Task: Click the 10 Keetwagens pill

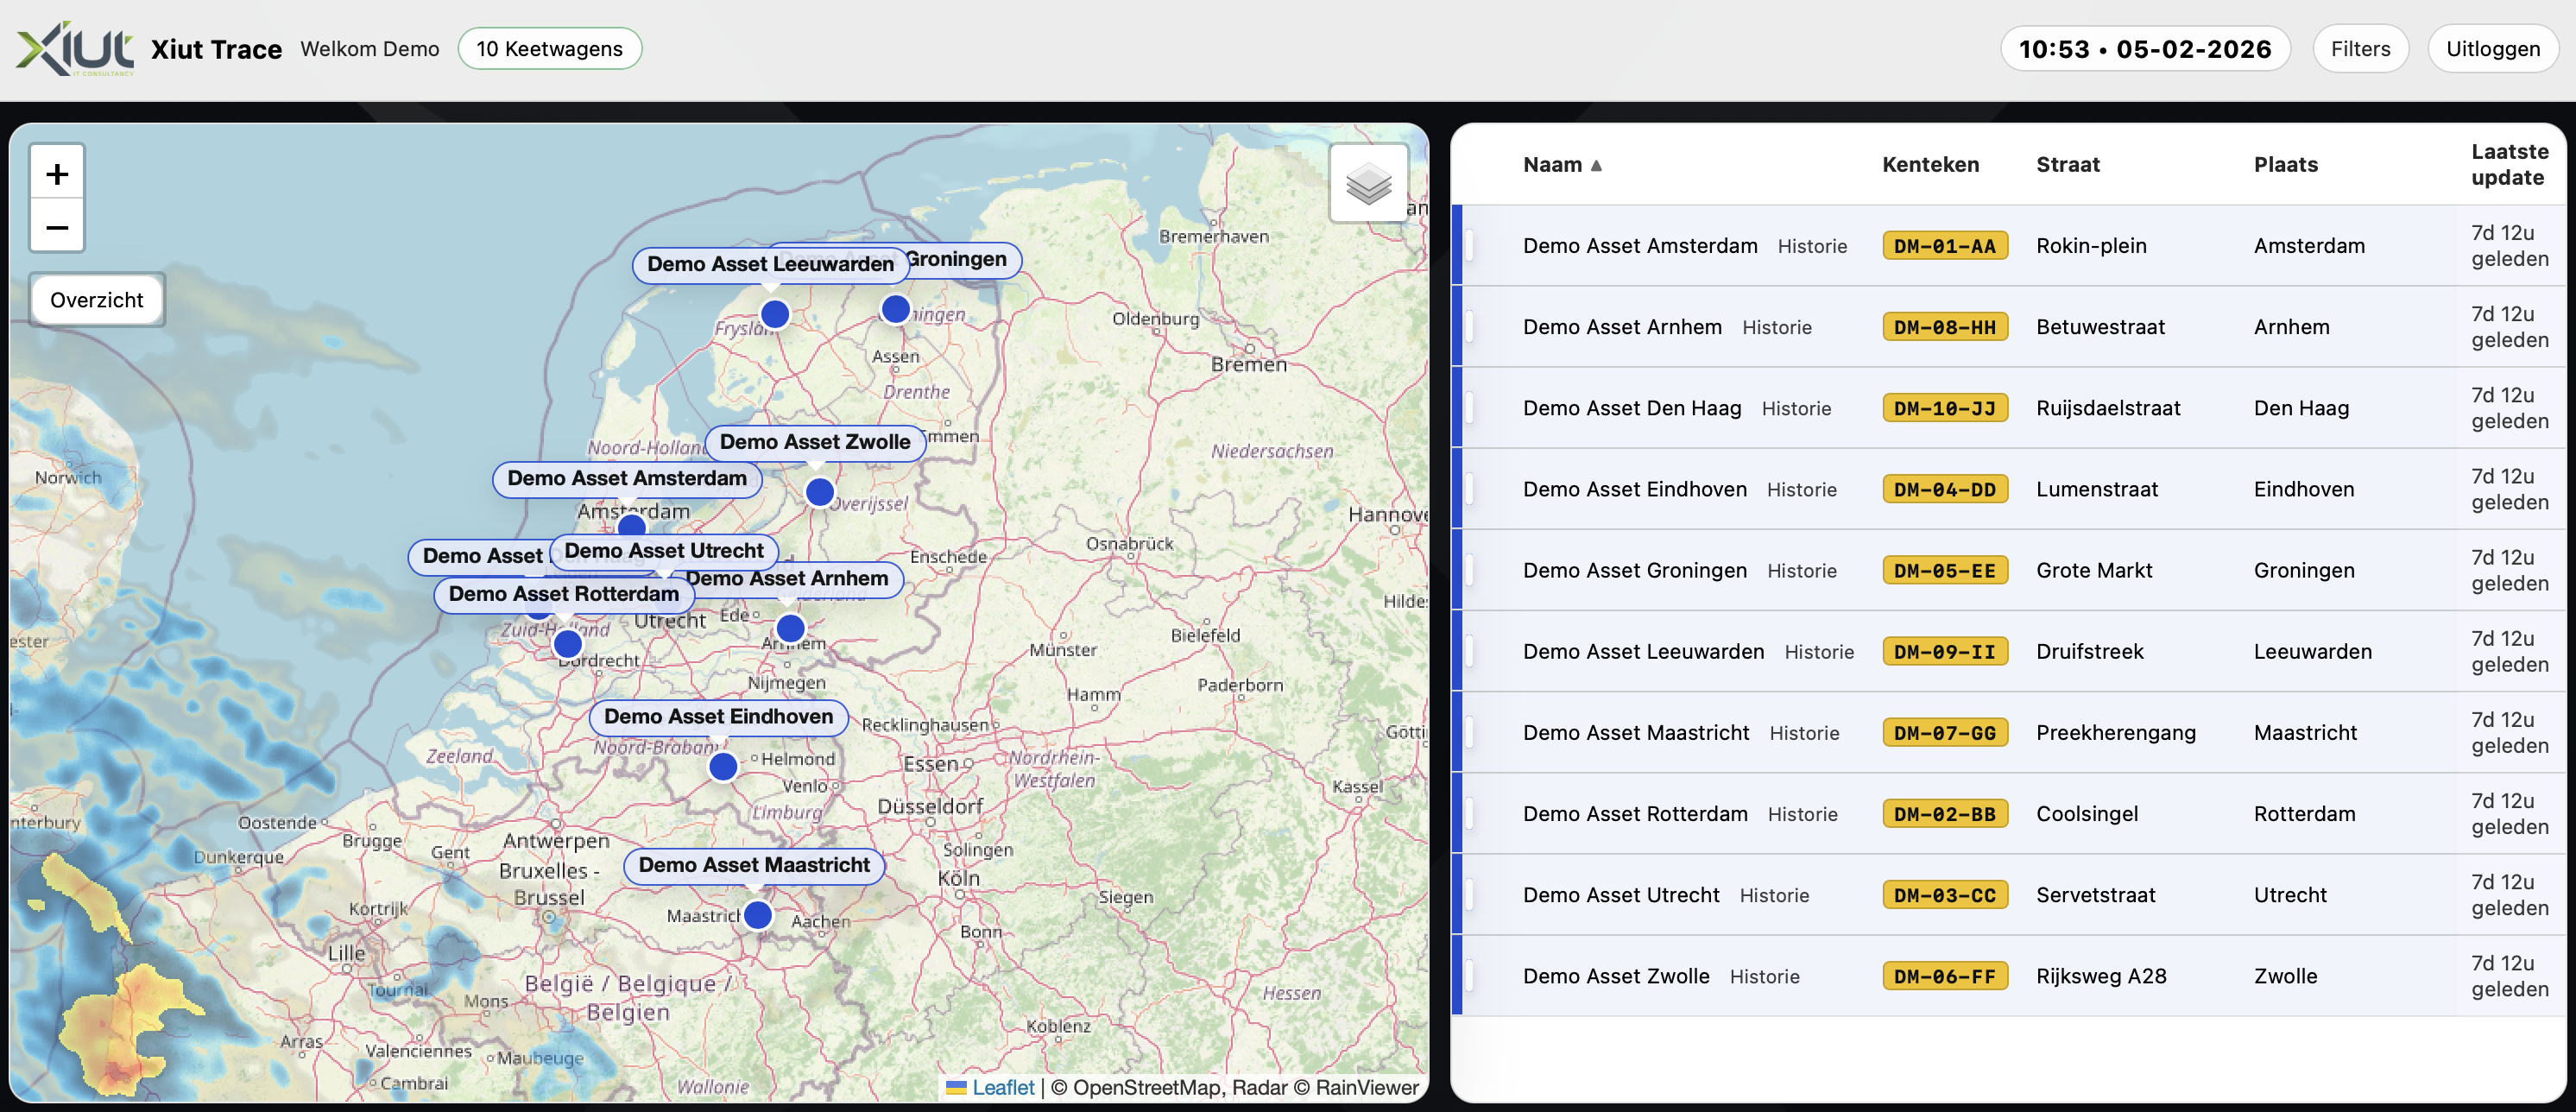Action: click(x=549, y=49)
